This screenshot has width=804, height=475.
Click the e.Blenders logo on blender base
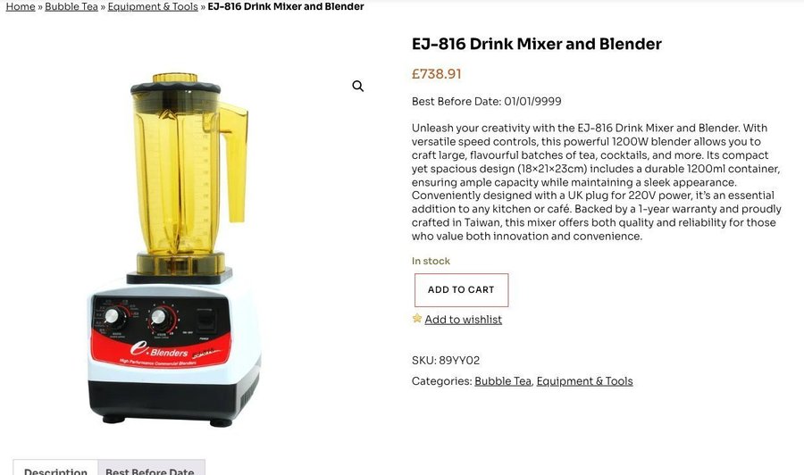[x=159, y=350]
